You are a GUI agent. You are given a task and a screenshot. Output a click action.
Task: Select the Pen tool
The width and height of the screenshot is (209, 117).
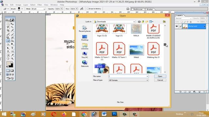point(8,51)
